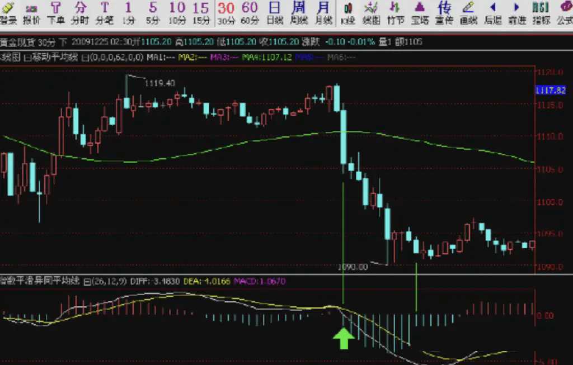Click the blue 1117.82 price marker
The height and width of the screenshot is (365, 573).
coord(551,90)
